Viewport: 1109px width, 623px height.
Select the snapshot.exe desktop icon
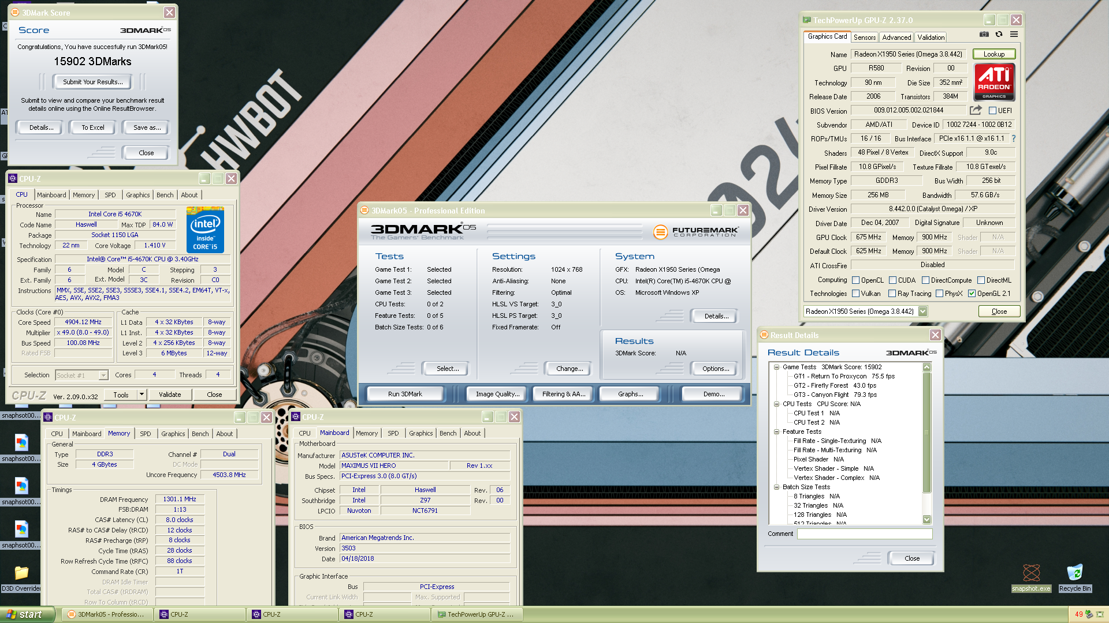click(x=1031, y=577)
